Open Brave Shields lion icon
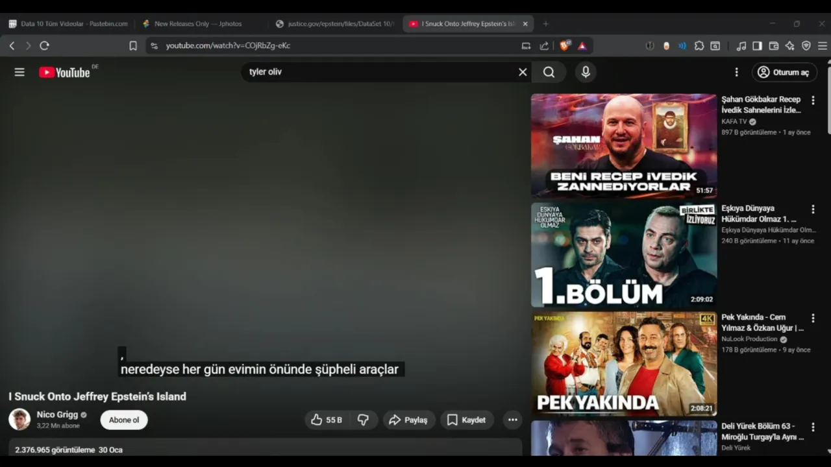The width and height of the screenshot is (831, 467). point(564,45)
